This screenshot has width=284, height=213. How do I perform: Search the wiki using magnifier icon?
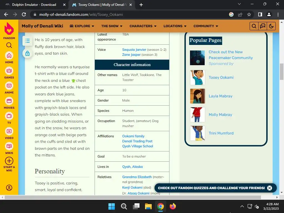(x=254, y=26)
